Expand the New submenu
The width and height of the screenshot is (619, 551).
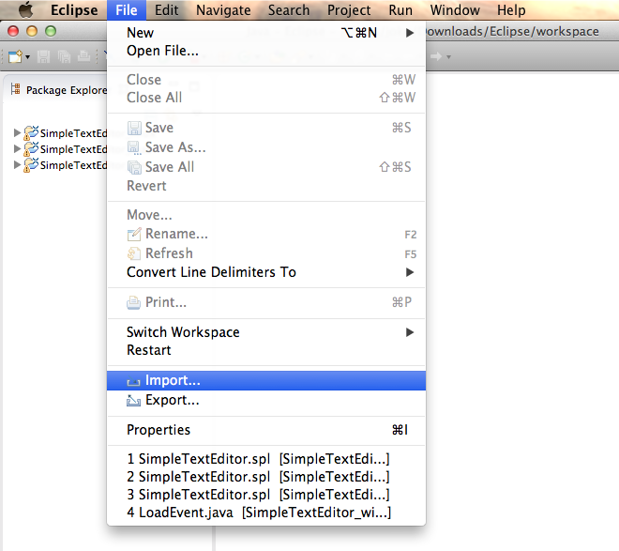point(266,33)
